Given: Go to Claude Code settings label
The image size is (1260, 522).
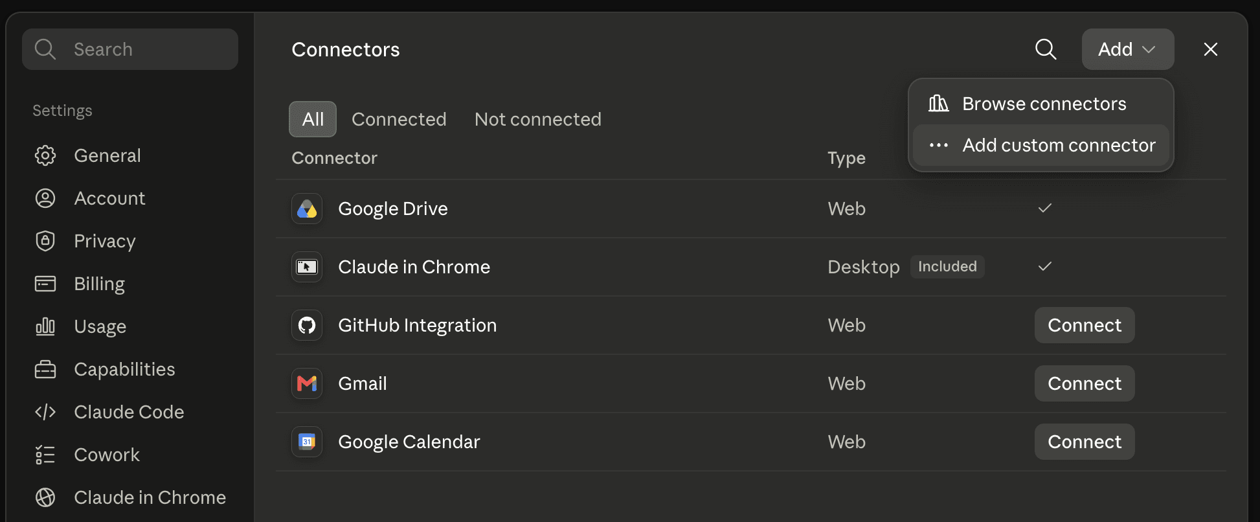Looking at the screenshot, I should coord(129,412).
